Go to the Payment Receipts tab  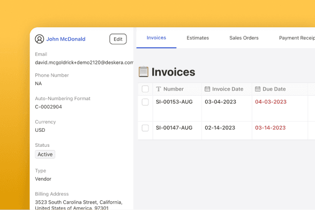(x=297, y=38)
